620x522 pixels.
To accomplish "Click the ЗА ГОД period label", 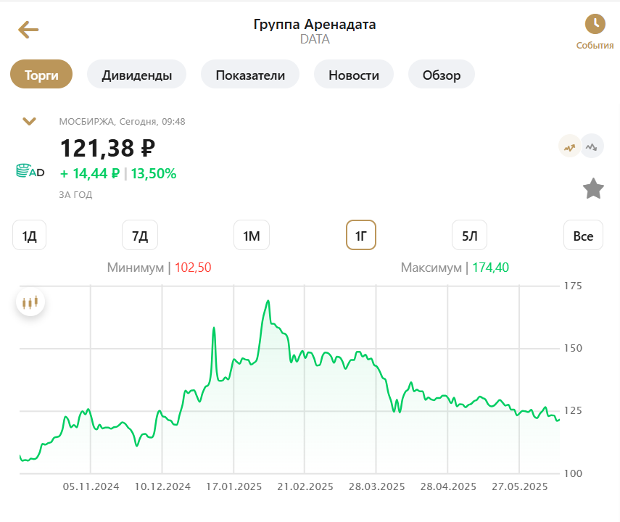I will [x=75, y=194].
